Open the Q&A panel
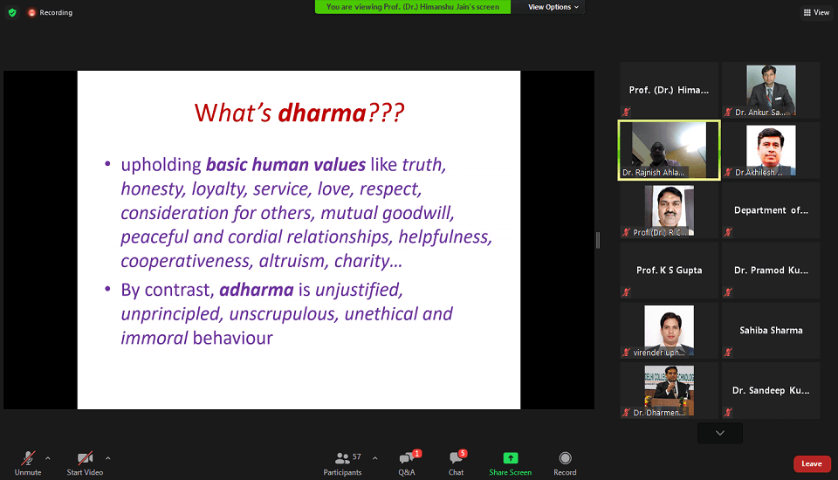 point(407,458)
